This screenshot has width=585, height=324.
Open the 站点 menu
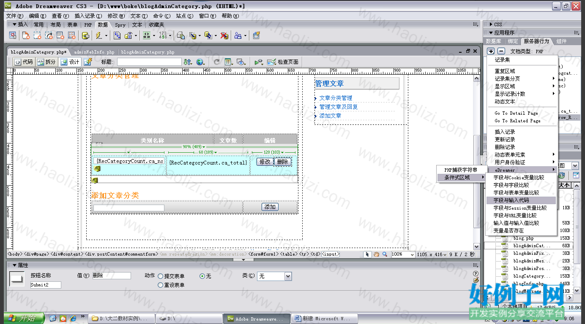pos(185,16)
